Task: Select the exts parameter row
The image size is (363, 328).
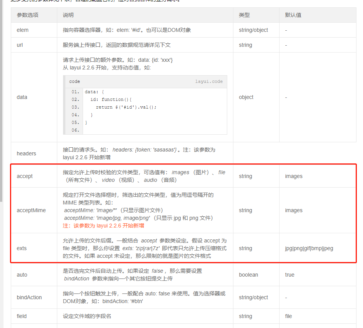Action: 22,248
